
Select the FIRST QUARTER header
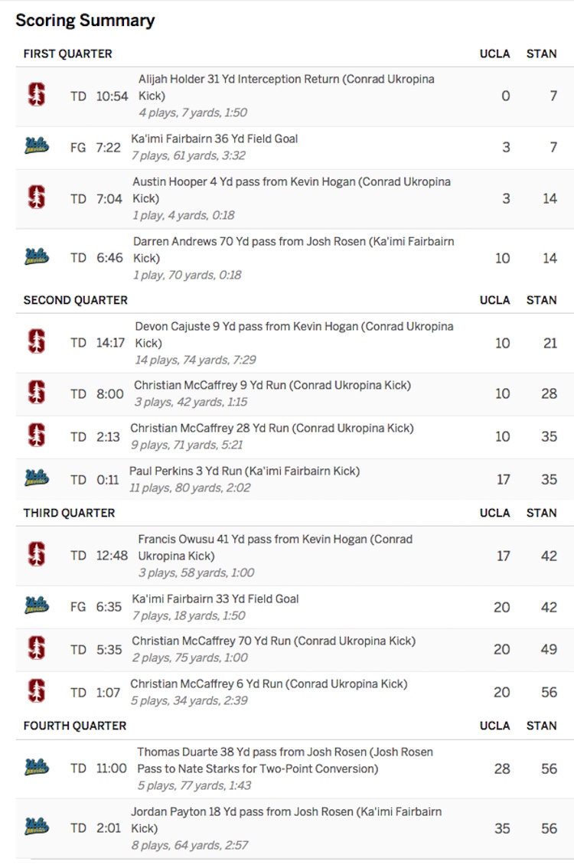67,54
